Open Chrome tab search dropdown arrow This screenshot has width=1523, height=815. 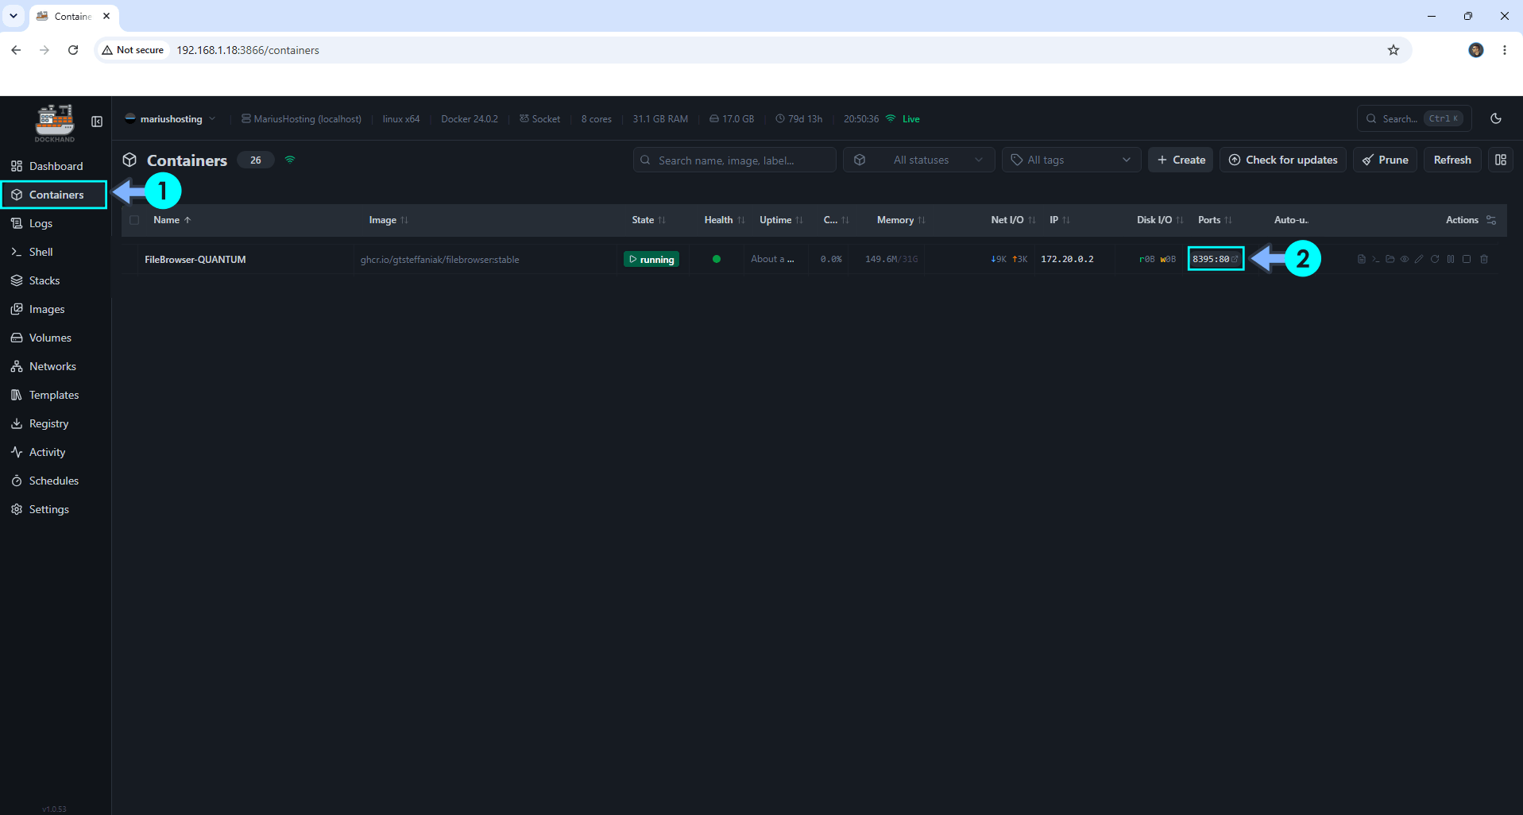point(14,16)
